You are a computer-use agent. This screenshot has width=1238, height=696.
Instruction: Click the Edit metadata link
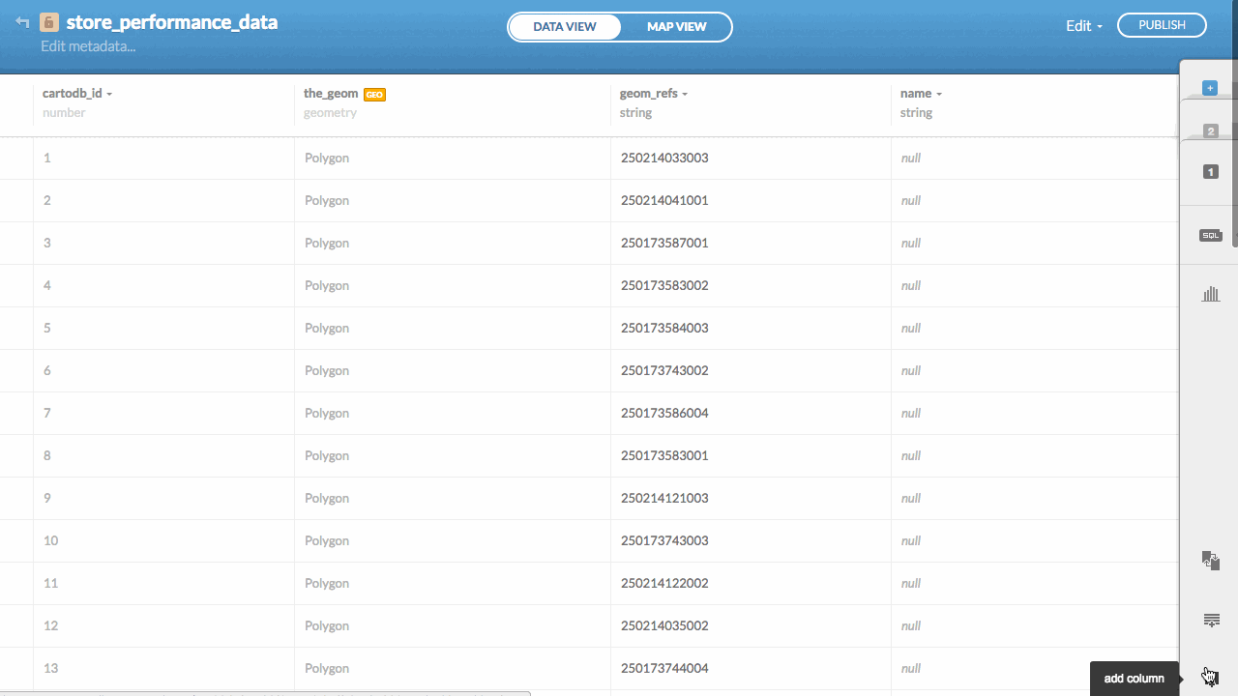click(88, 45)
